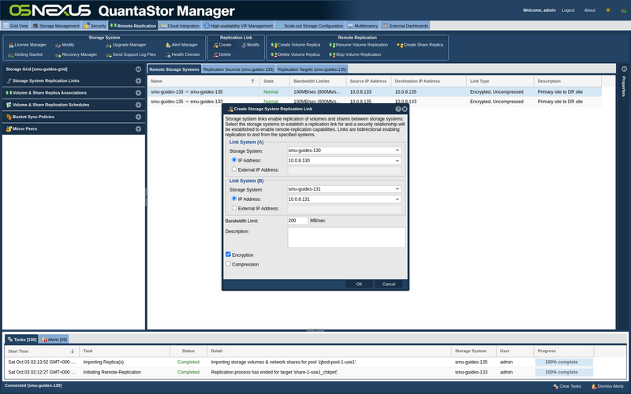Collapse the Storage Grid left panel

tap(139, 69)
